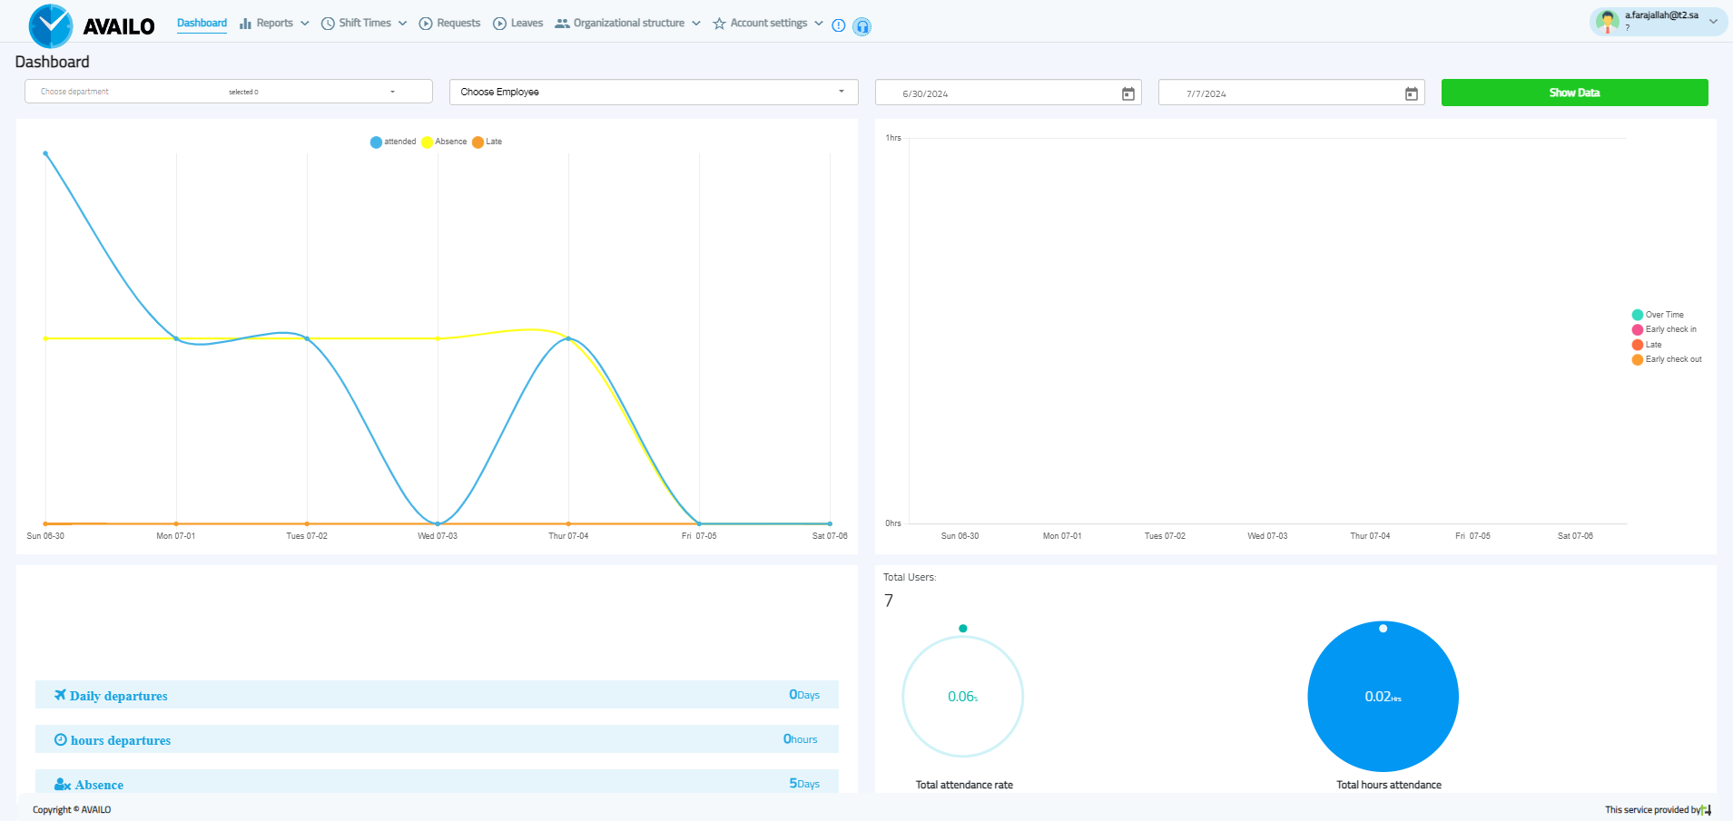Screen dimensions: 1733x821
Task: Click the info circle icon
Action: coord(839,25)
